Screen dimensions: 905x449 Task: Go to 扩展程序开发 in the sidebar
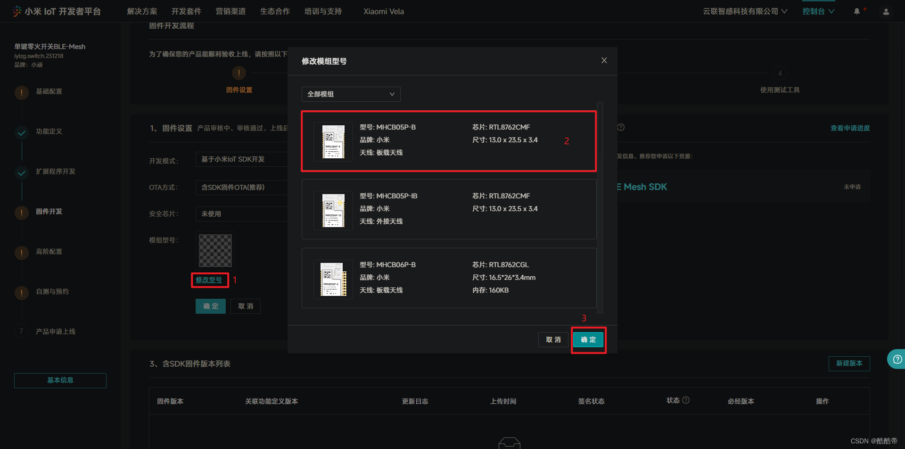(56, 171)
